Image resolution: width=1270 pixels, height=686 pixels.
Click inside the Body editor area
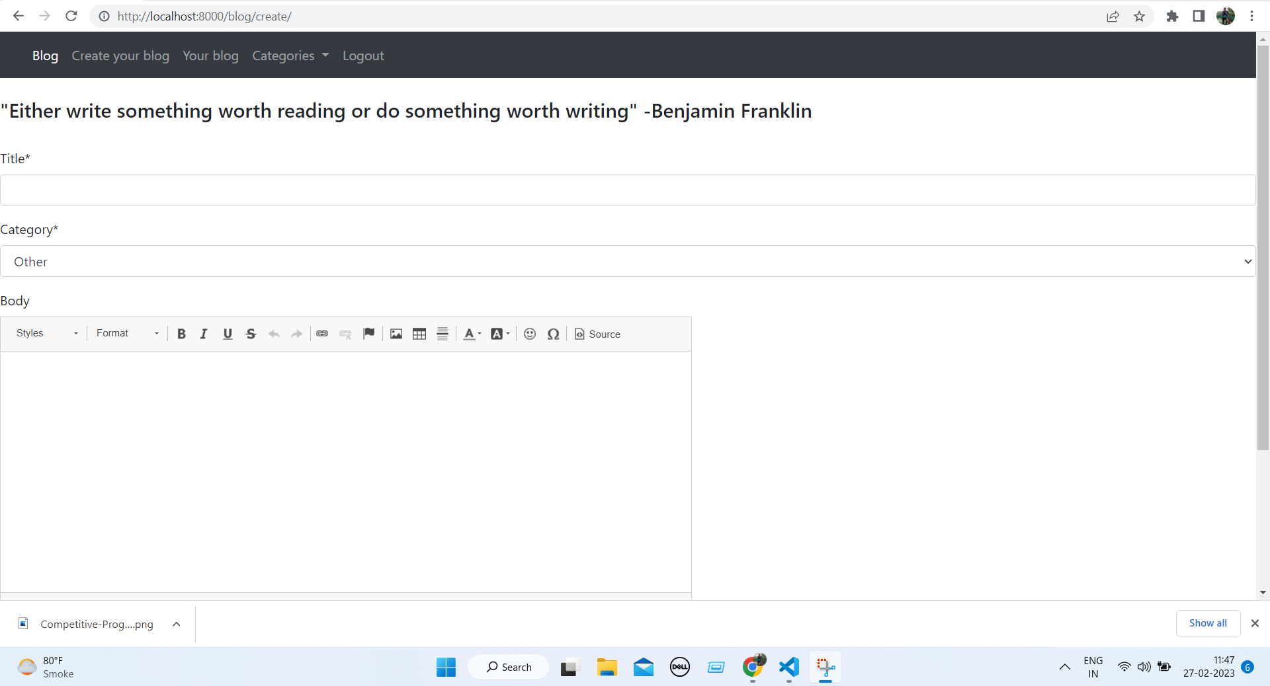click(346, 472)
